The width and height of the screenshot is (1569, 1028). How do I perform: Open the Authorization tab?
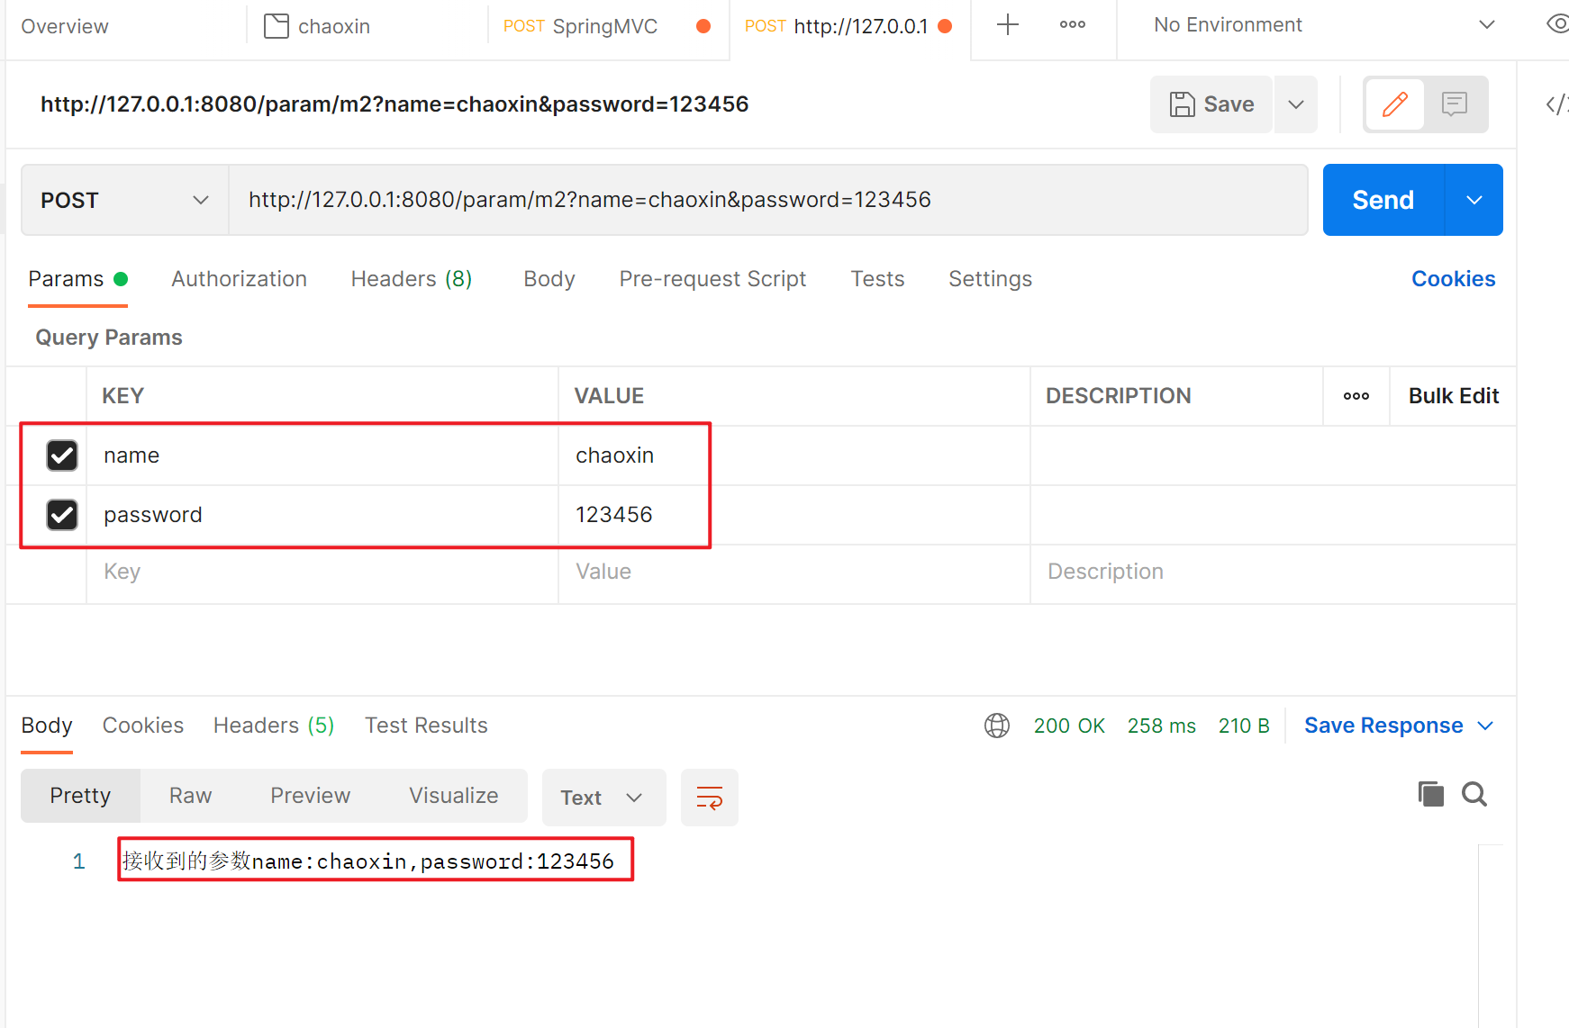coord(240,279)
